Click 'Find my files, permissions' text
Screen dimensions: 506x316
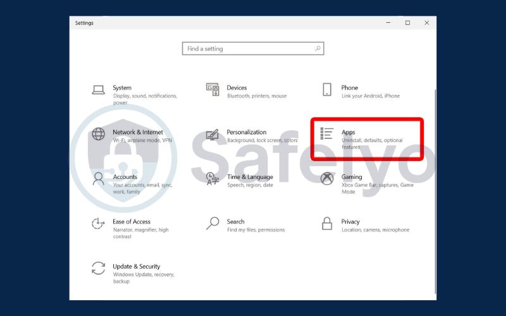click(x=256, y=229)
